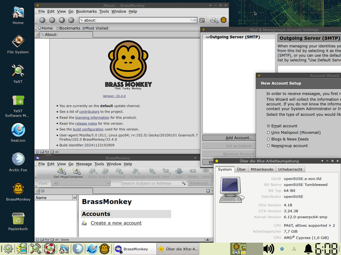Select the Email account option
Viewport: 341px width, 255px height.
(282, 126)
